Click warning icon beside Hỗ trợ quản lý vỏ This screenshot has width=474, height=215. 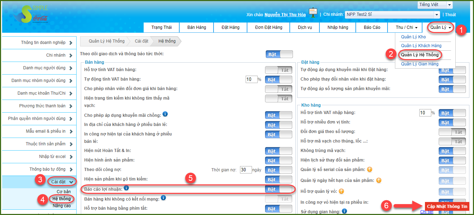(x=341, y=191)
